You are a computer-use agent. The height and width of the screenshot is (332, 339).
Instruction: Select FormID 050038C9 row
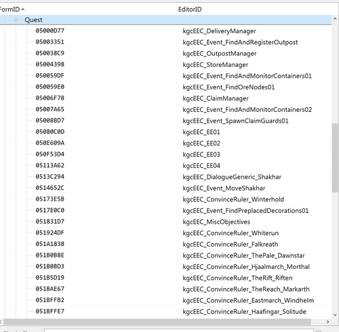coord(165,54)
